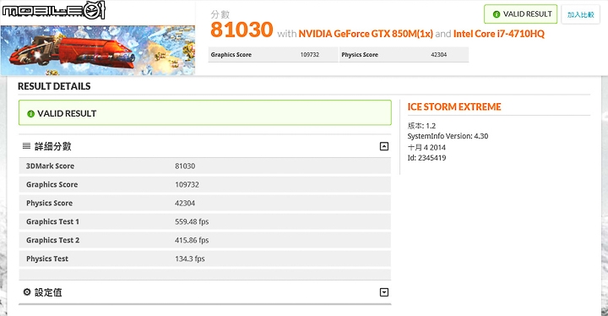Expand the 設定值 section with its arrow box
Screen dimensions: 608x316
(x=384, y=292)
